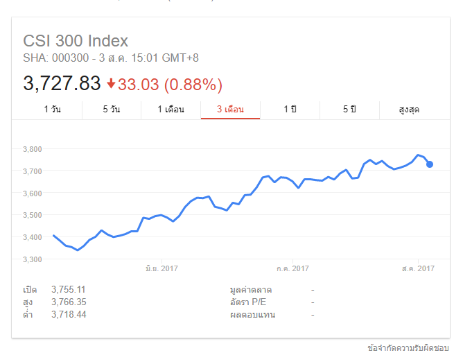
Task: Select the สูงสุด (max) range tab
Action: coord(409,110)
